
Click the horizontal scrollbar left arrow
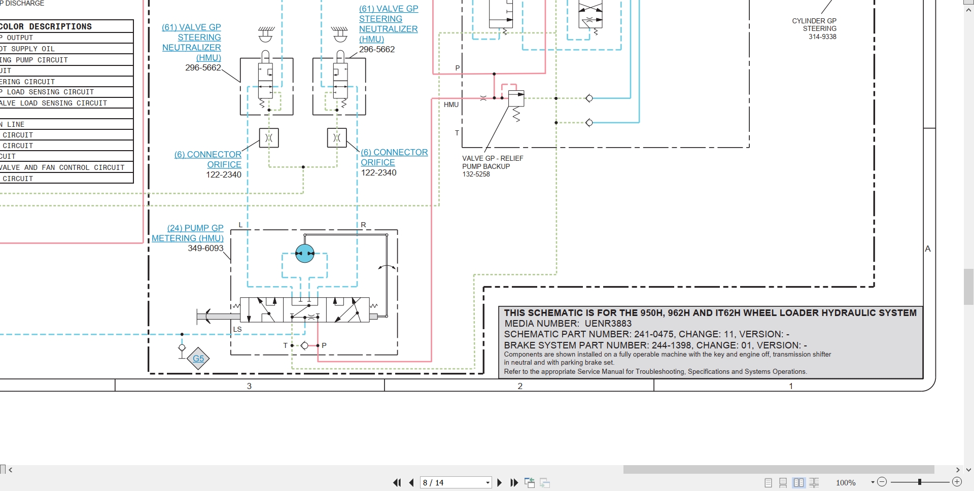click(x=11, y=470)
